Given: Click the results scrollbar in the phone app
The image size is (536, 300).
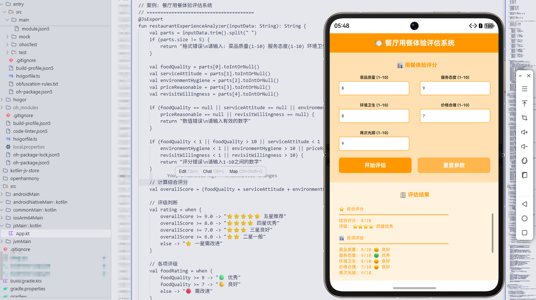Looking at the screenshot, I should (493, 233).
